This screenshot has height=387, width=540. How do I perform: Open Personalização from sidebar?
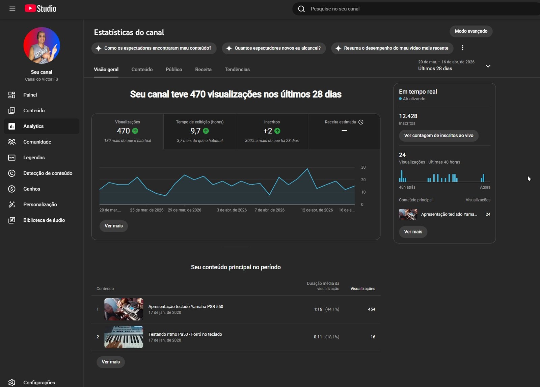click(40, 204)
